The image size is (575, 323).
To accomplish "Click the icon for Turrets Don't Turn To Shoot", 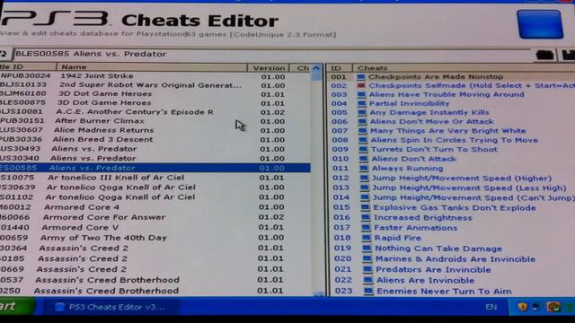I will (363, 150).
